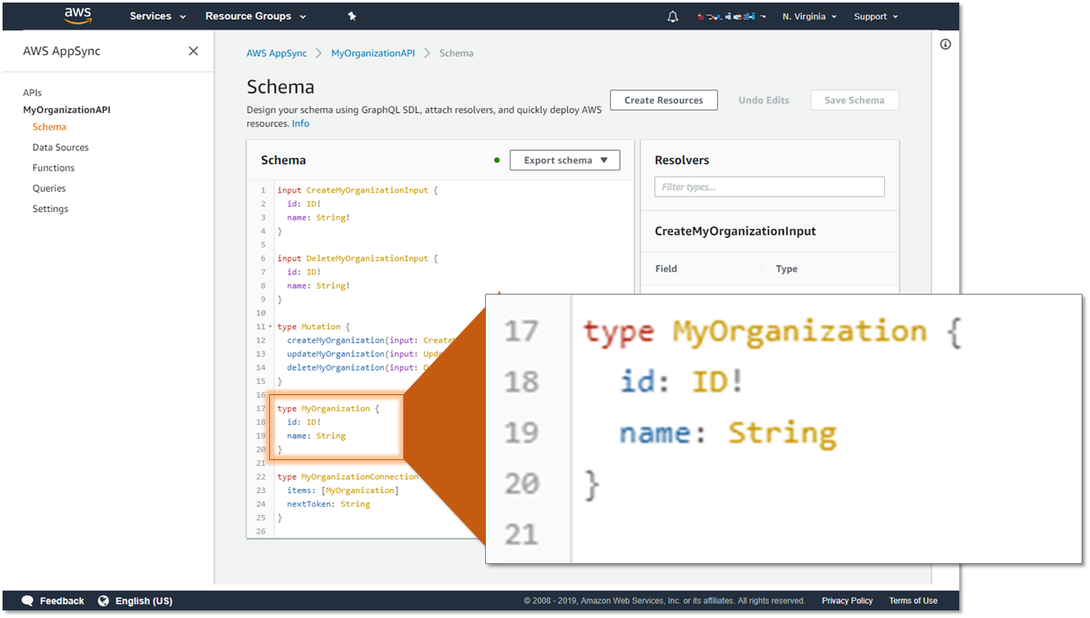
Task: Click the Feedback speech bubble icon
Action: point(29,600)
